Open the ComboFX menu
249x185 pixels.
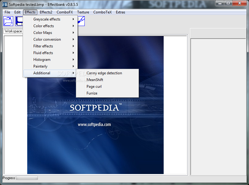65,12
